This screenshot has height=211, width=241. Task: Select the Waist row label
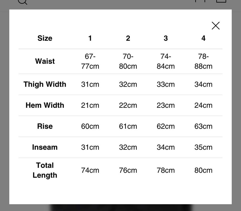pyautogui.click(x=45, y=61)
